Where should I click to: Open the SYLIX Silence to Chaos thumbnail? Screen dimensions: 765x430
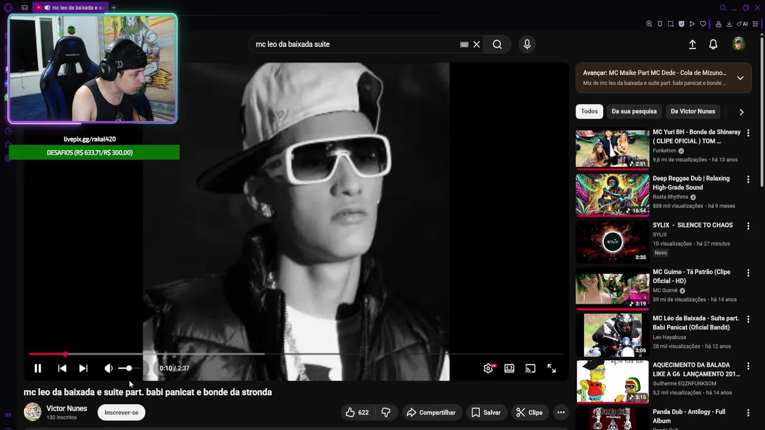(612, 242)
